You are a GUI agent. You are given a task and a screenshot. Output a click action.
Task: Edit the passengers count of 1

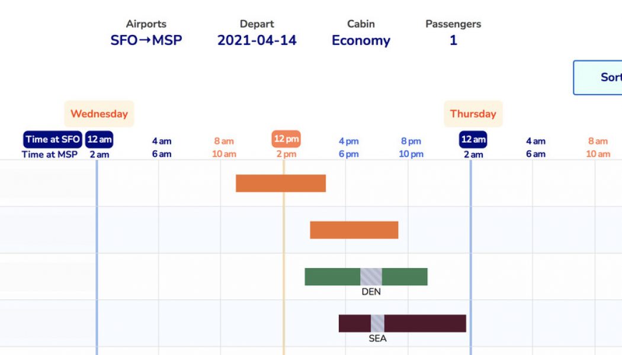click(x=453, y=40)
